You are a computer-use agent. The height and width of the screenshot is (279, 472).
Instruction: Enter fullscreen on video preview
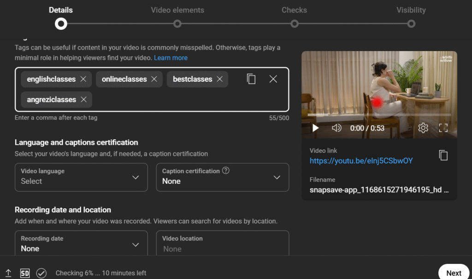point(443,128)
